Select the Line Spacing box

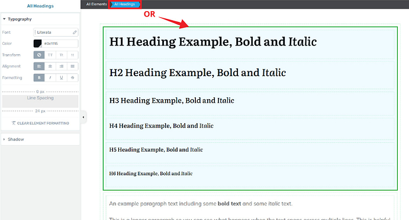(x=40, y=101)
